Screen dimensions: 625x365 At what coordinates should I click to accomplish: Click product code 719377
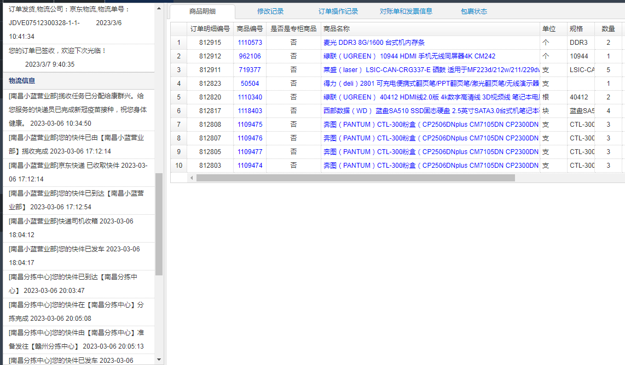(x=250, y=69)
